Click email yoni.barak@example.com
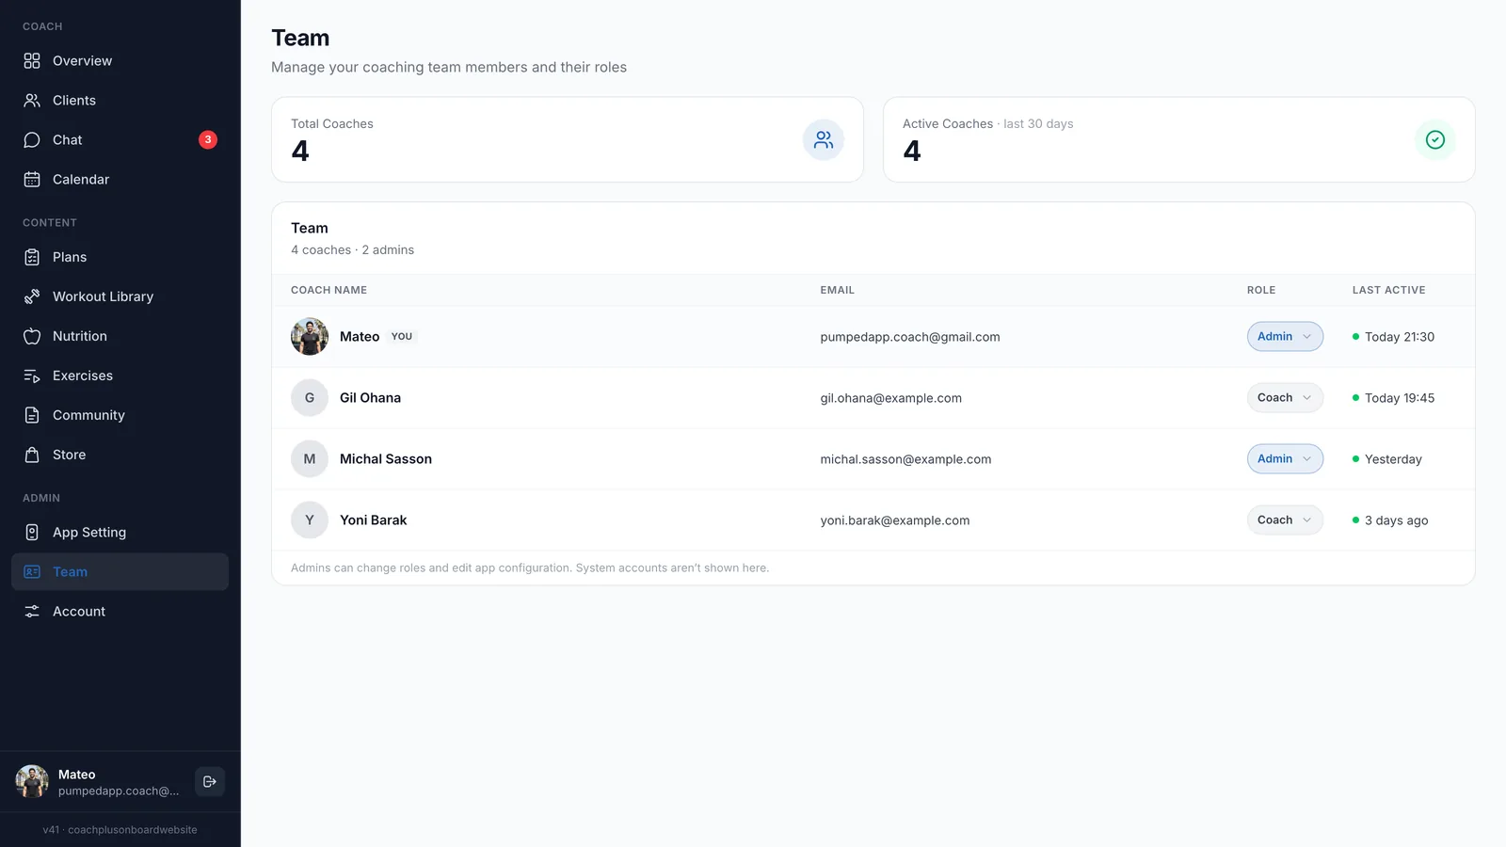This screenshot has height=847, width=1506. pyautogui.click(x=894, y=520)
